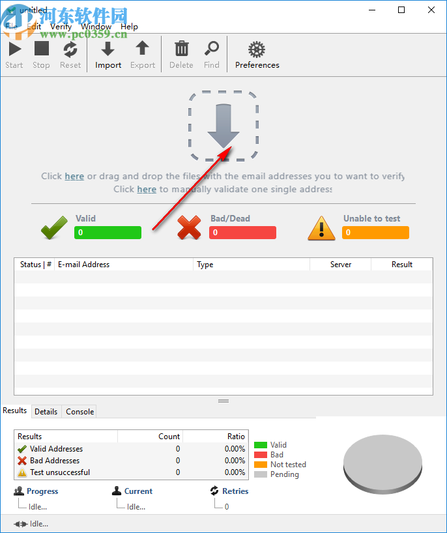The width and height of the screenshot is (447, 533).
Task: Export the verified addresses
Action: pyautogui.click(x=143, y=55)
